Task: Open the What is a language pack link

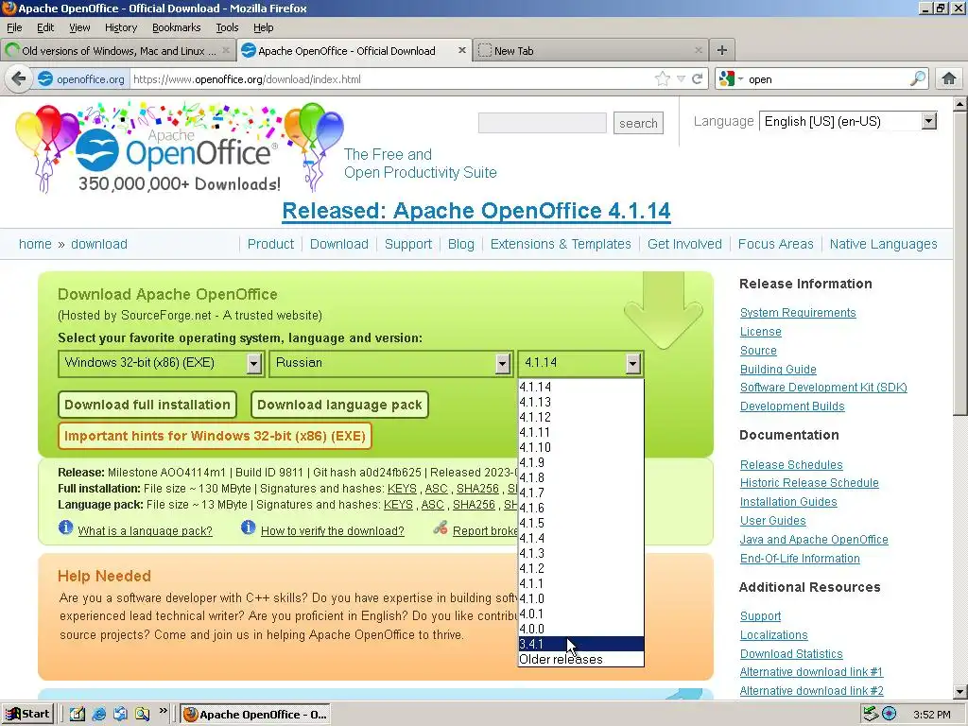Action: pyautogui.click(x=145, y=531)
